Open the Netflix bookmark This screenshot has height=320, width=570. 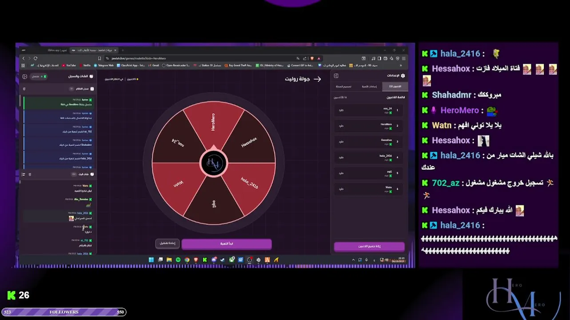point(85,65)
